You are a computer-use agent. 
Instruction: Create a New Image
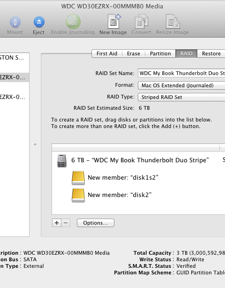tap(114, 22)
